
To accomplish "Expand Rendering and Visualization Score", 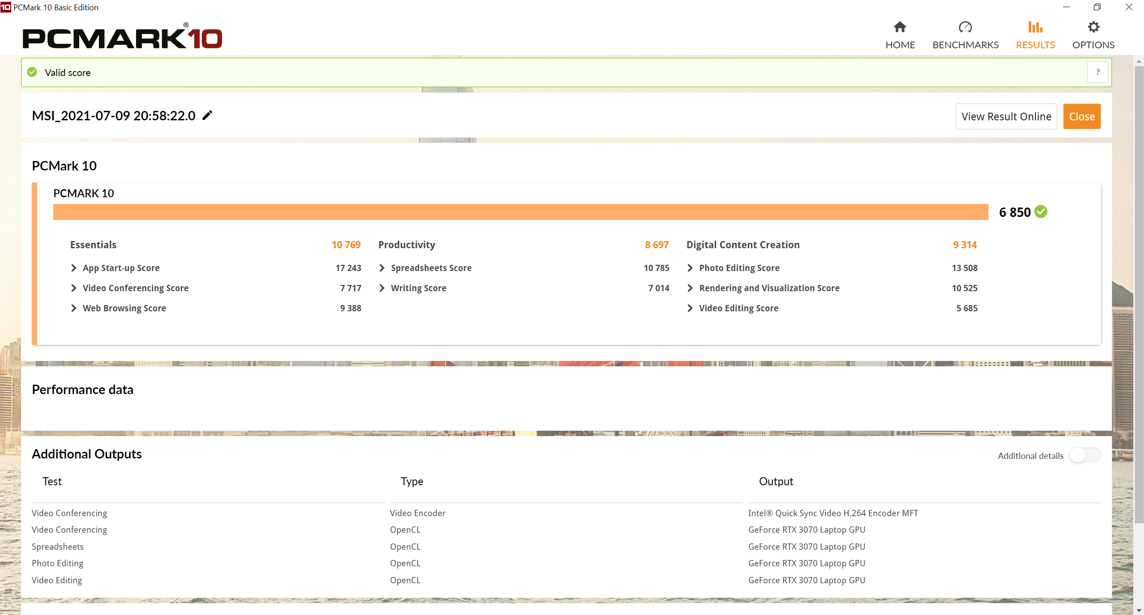I will tap(690, 288).
